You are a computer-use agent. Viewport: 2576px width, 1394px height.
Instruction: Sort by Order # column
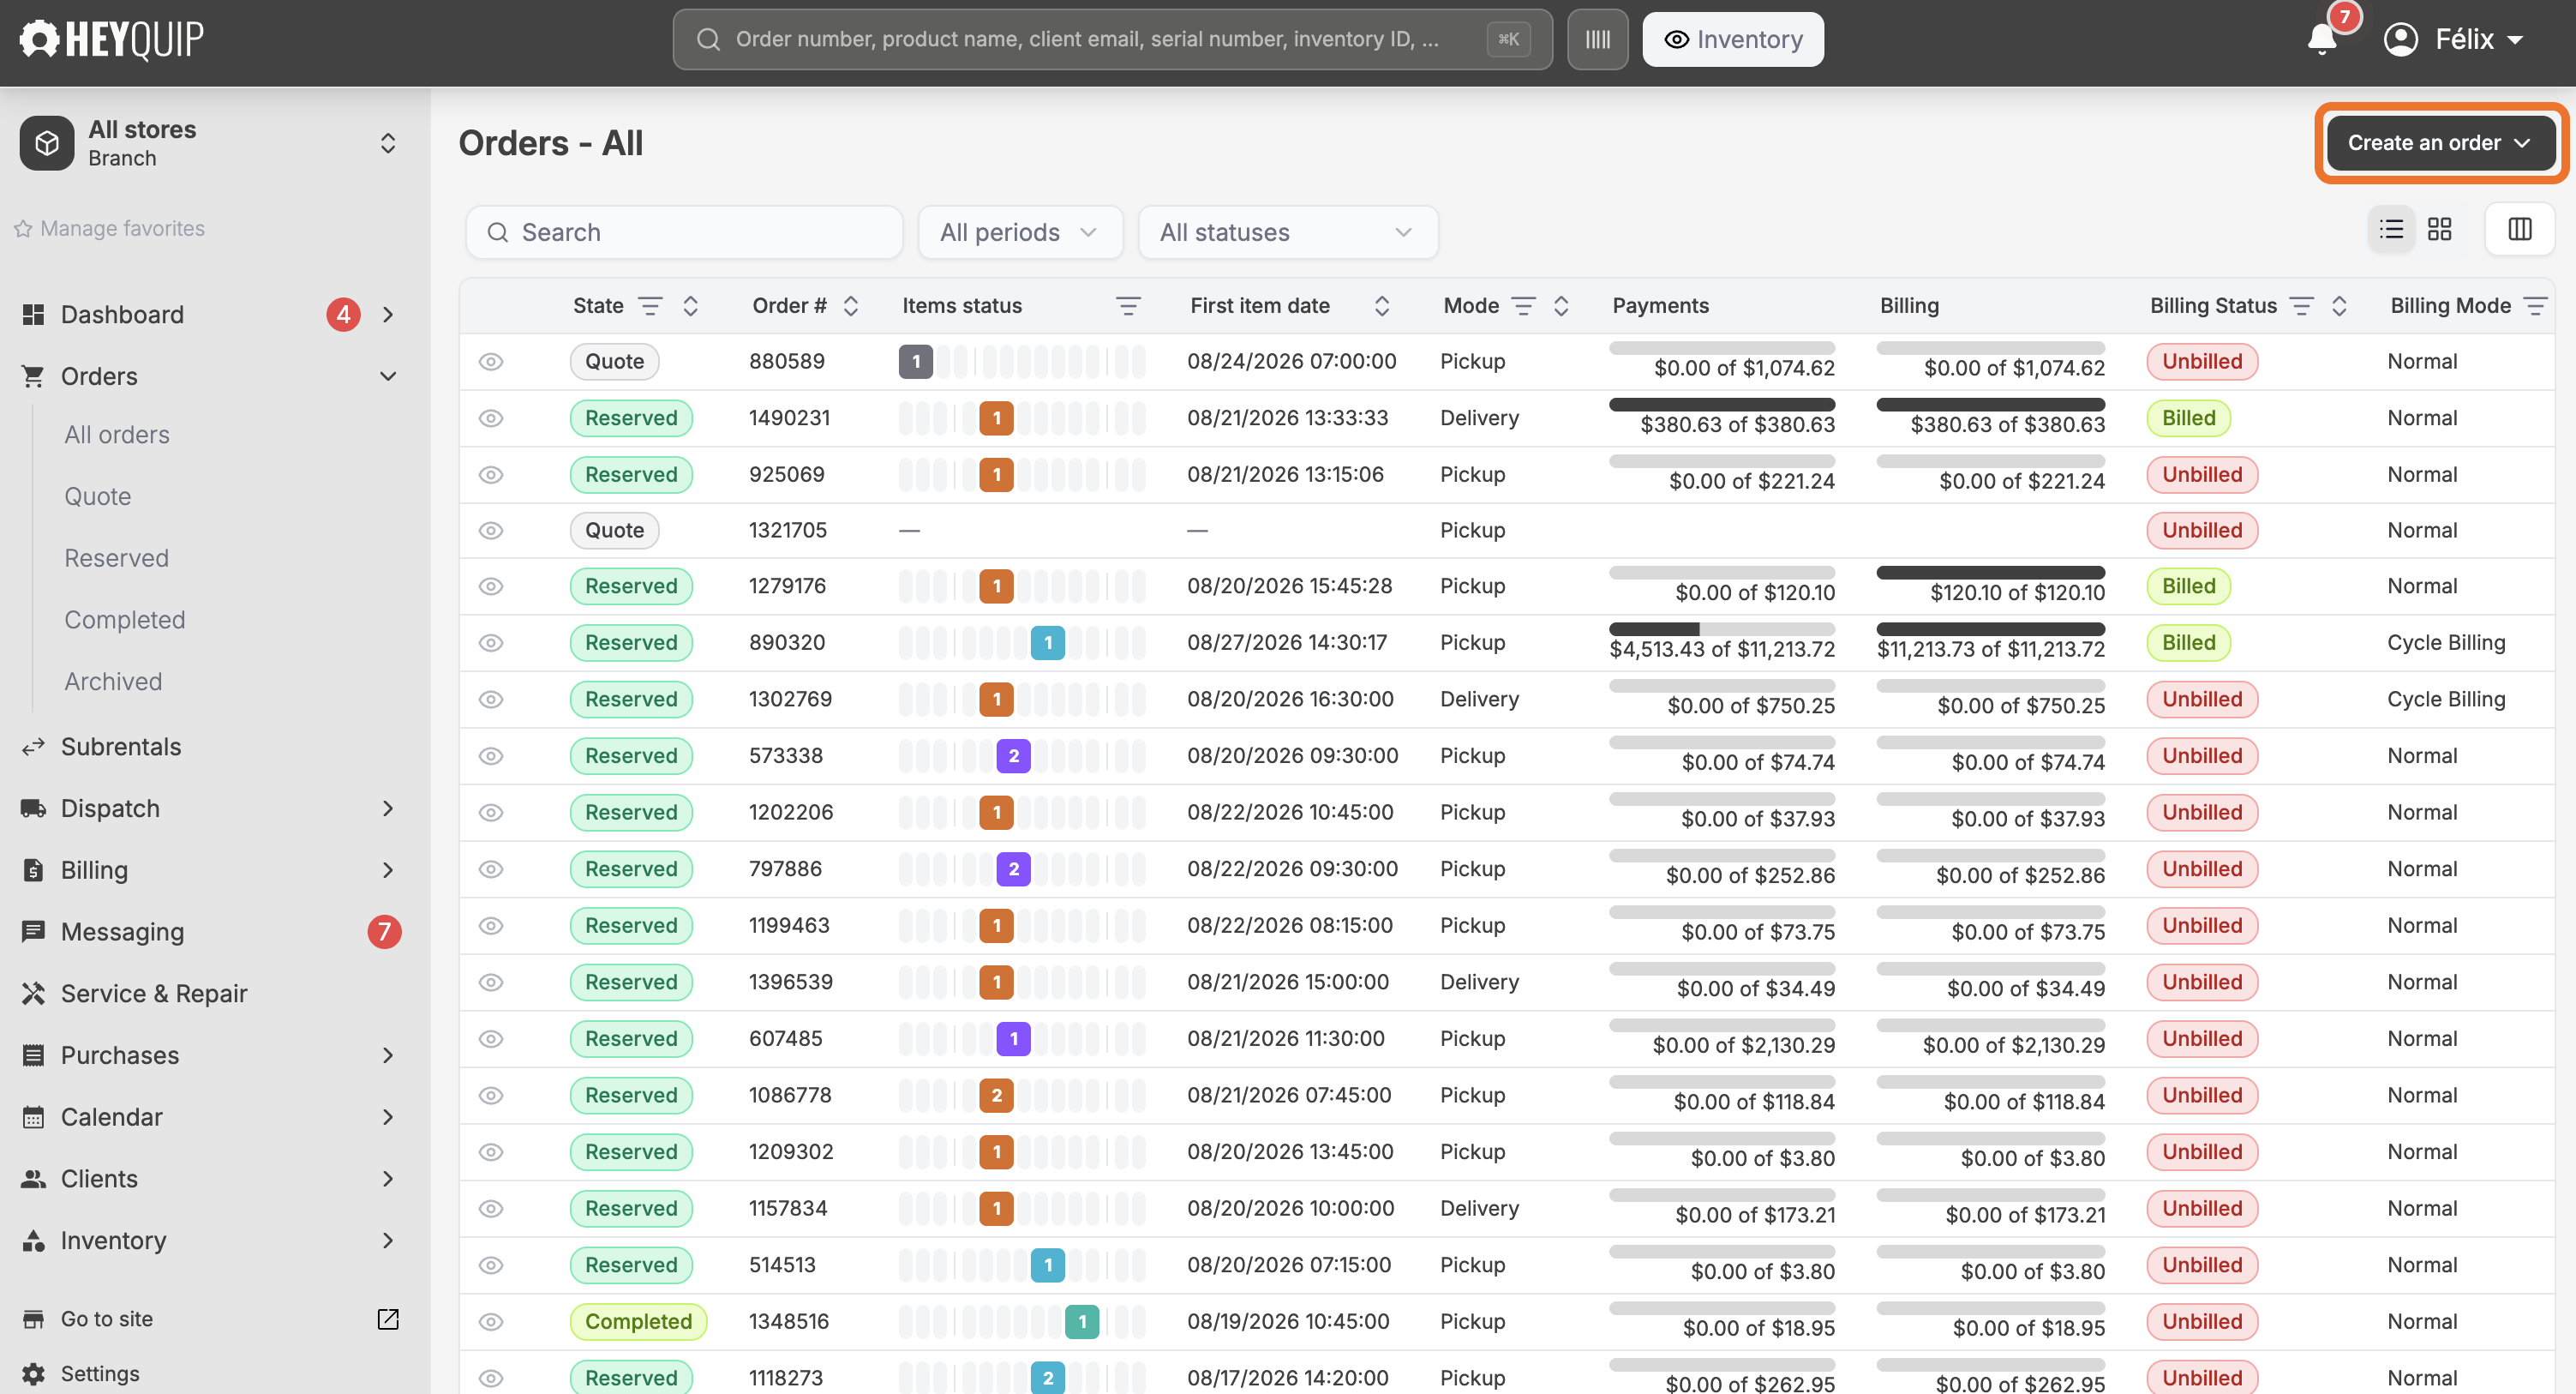pos(851,305)
